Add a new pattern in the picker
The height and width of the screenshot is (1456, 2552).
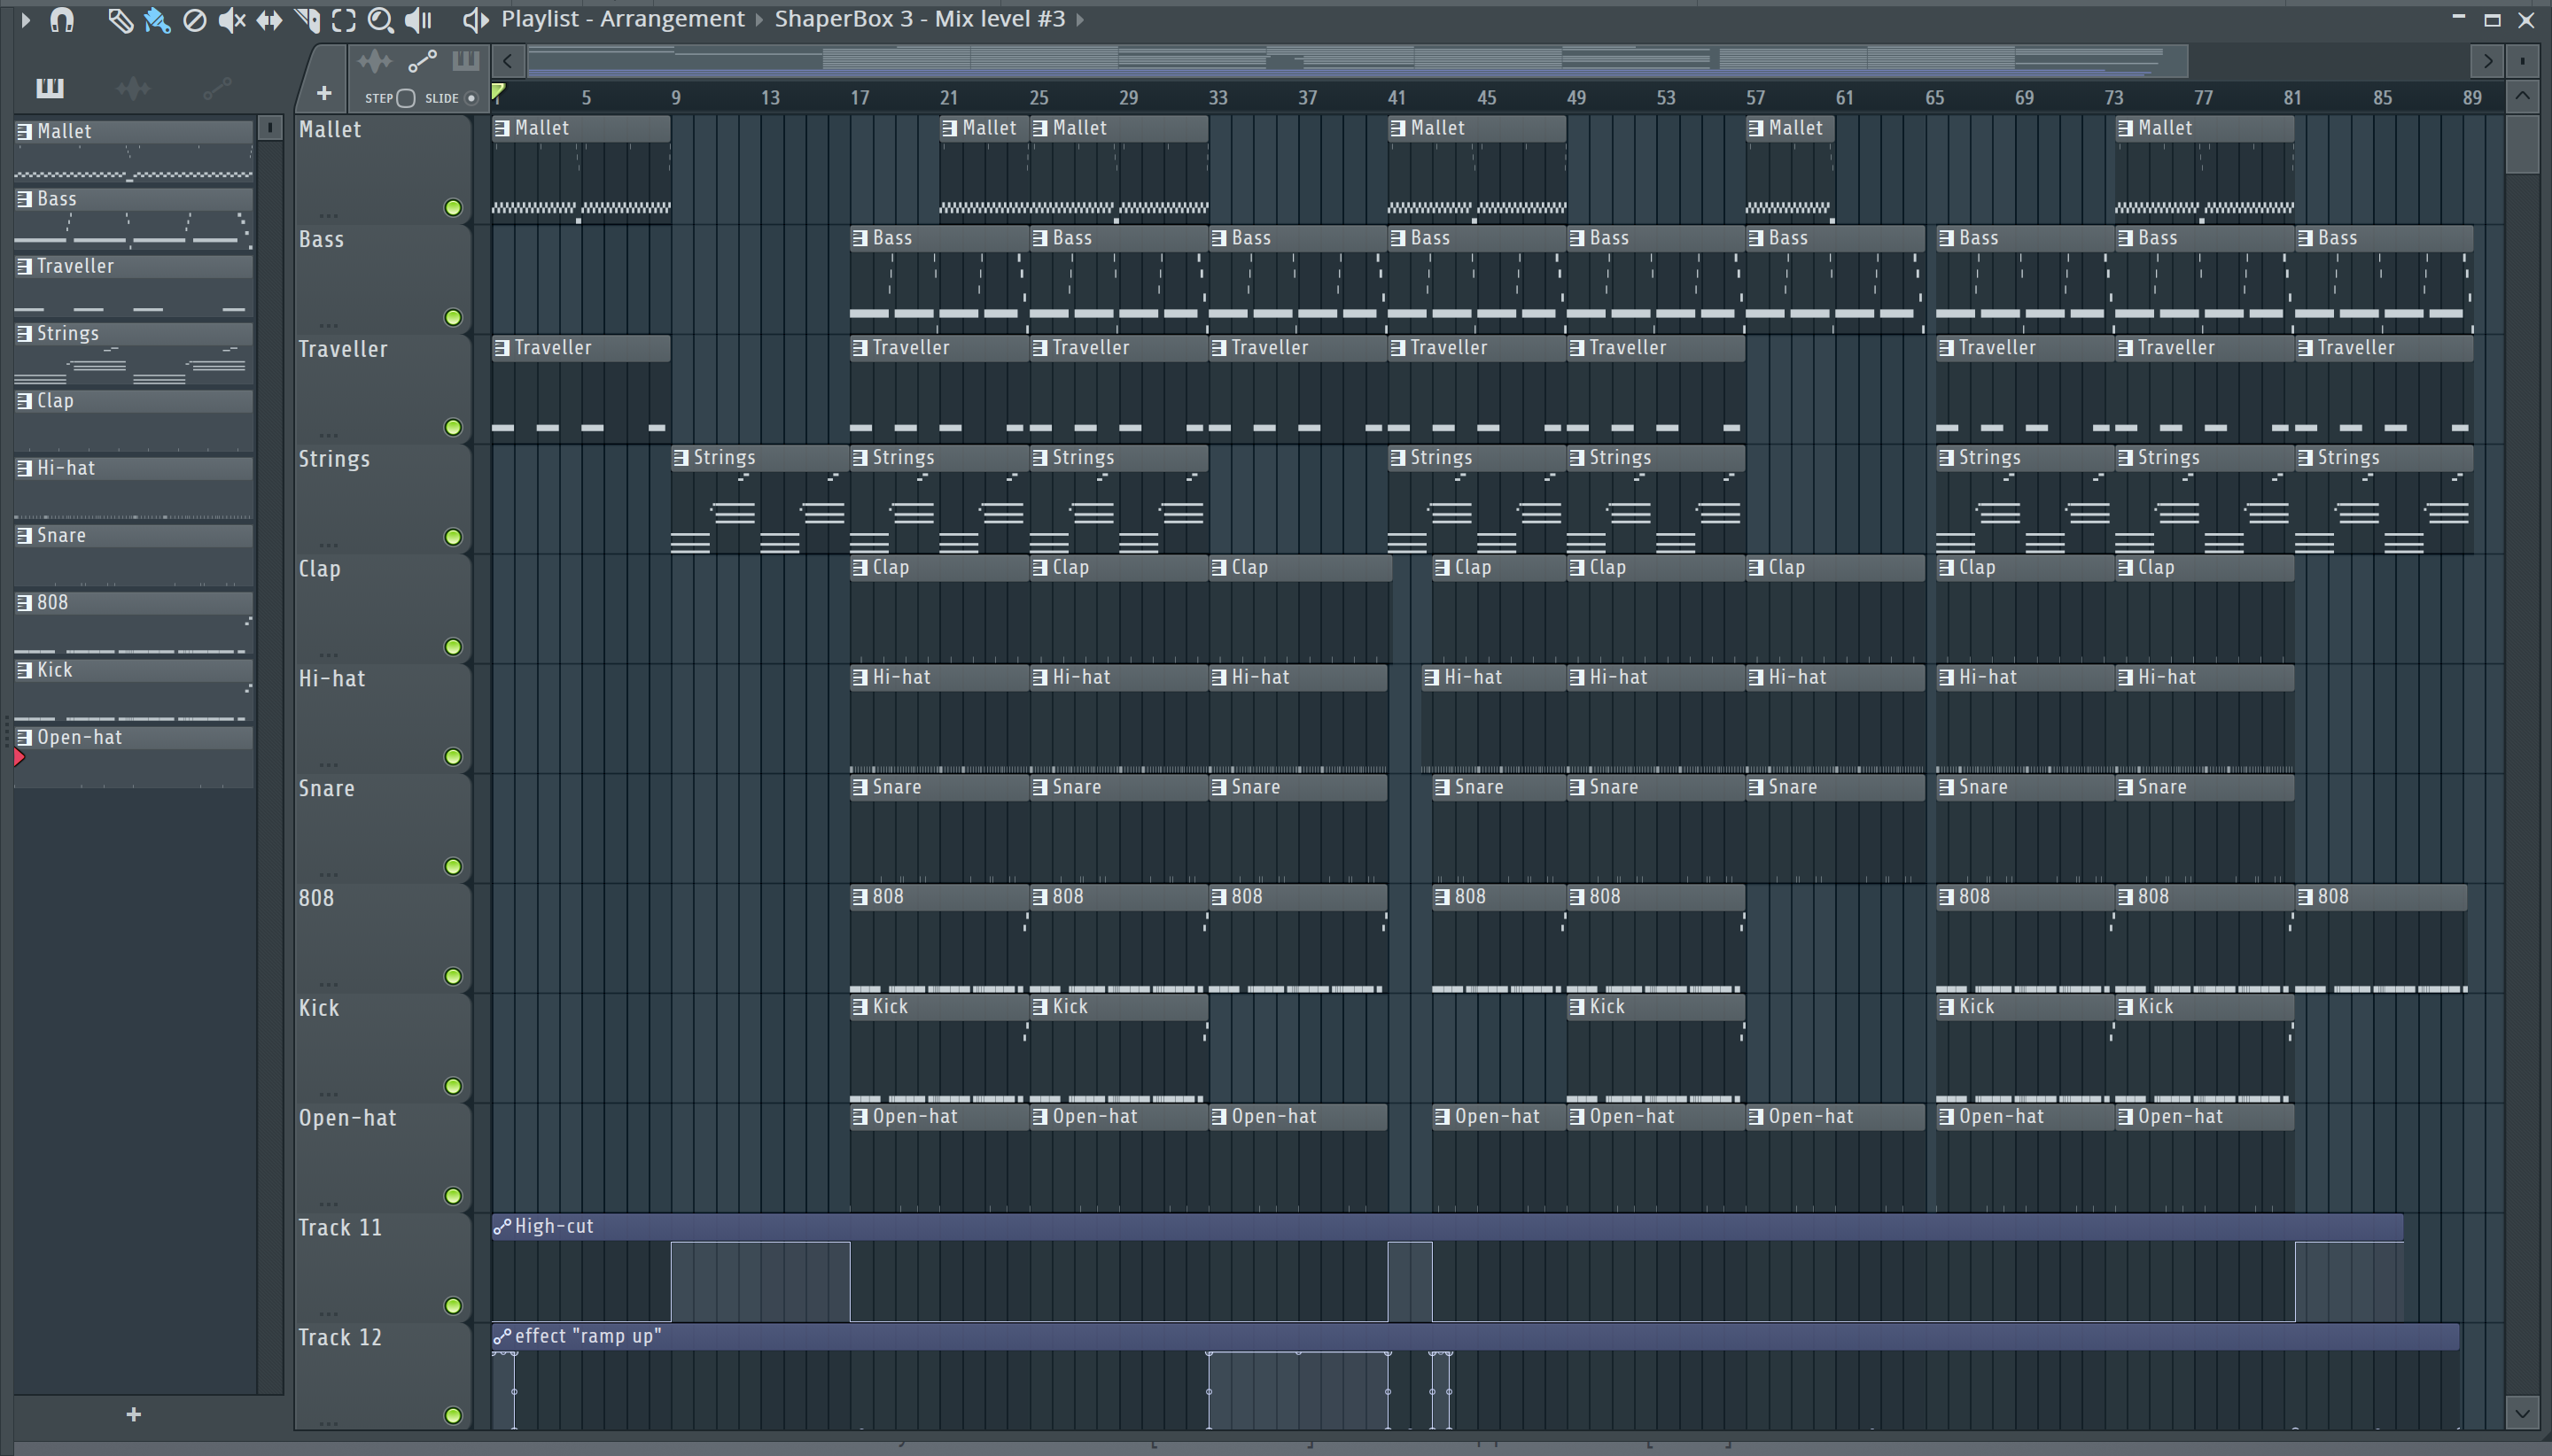(x=133, y=1414)
